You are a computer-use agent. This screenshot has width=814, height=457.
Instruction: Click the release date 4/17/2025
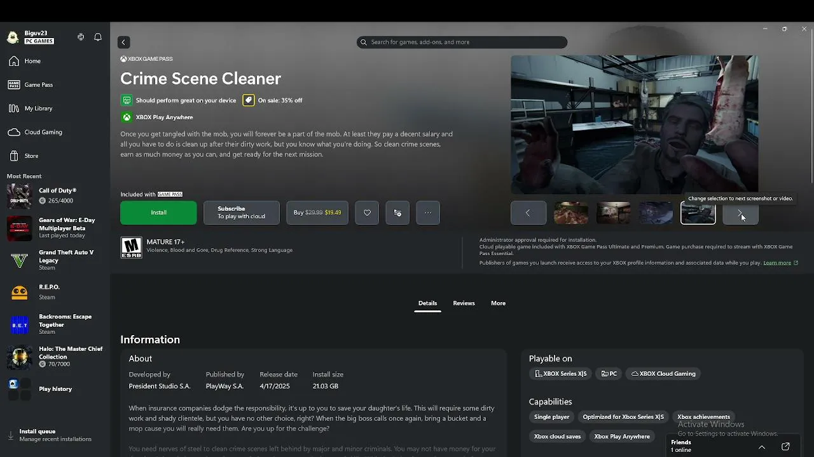click(x=274, y=387)
